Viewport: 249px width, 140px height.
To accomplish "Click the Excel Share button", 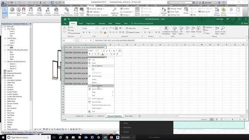I will pos(244,23).
